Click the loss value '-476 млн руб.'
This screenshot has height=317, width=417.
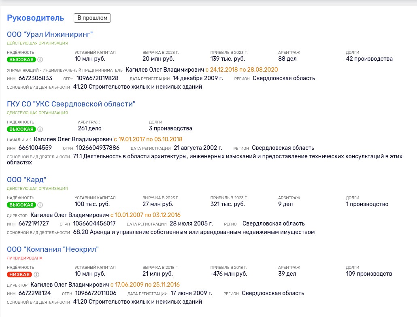(229, 274)
